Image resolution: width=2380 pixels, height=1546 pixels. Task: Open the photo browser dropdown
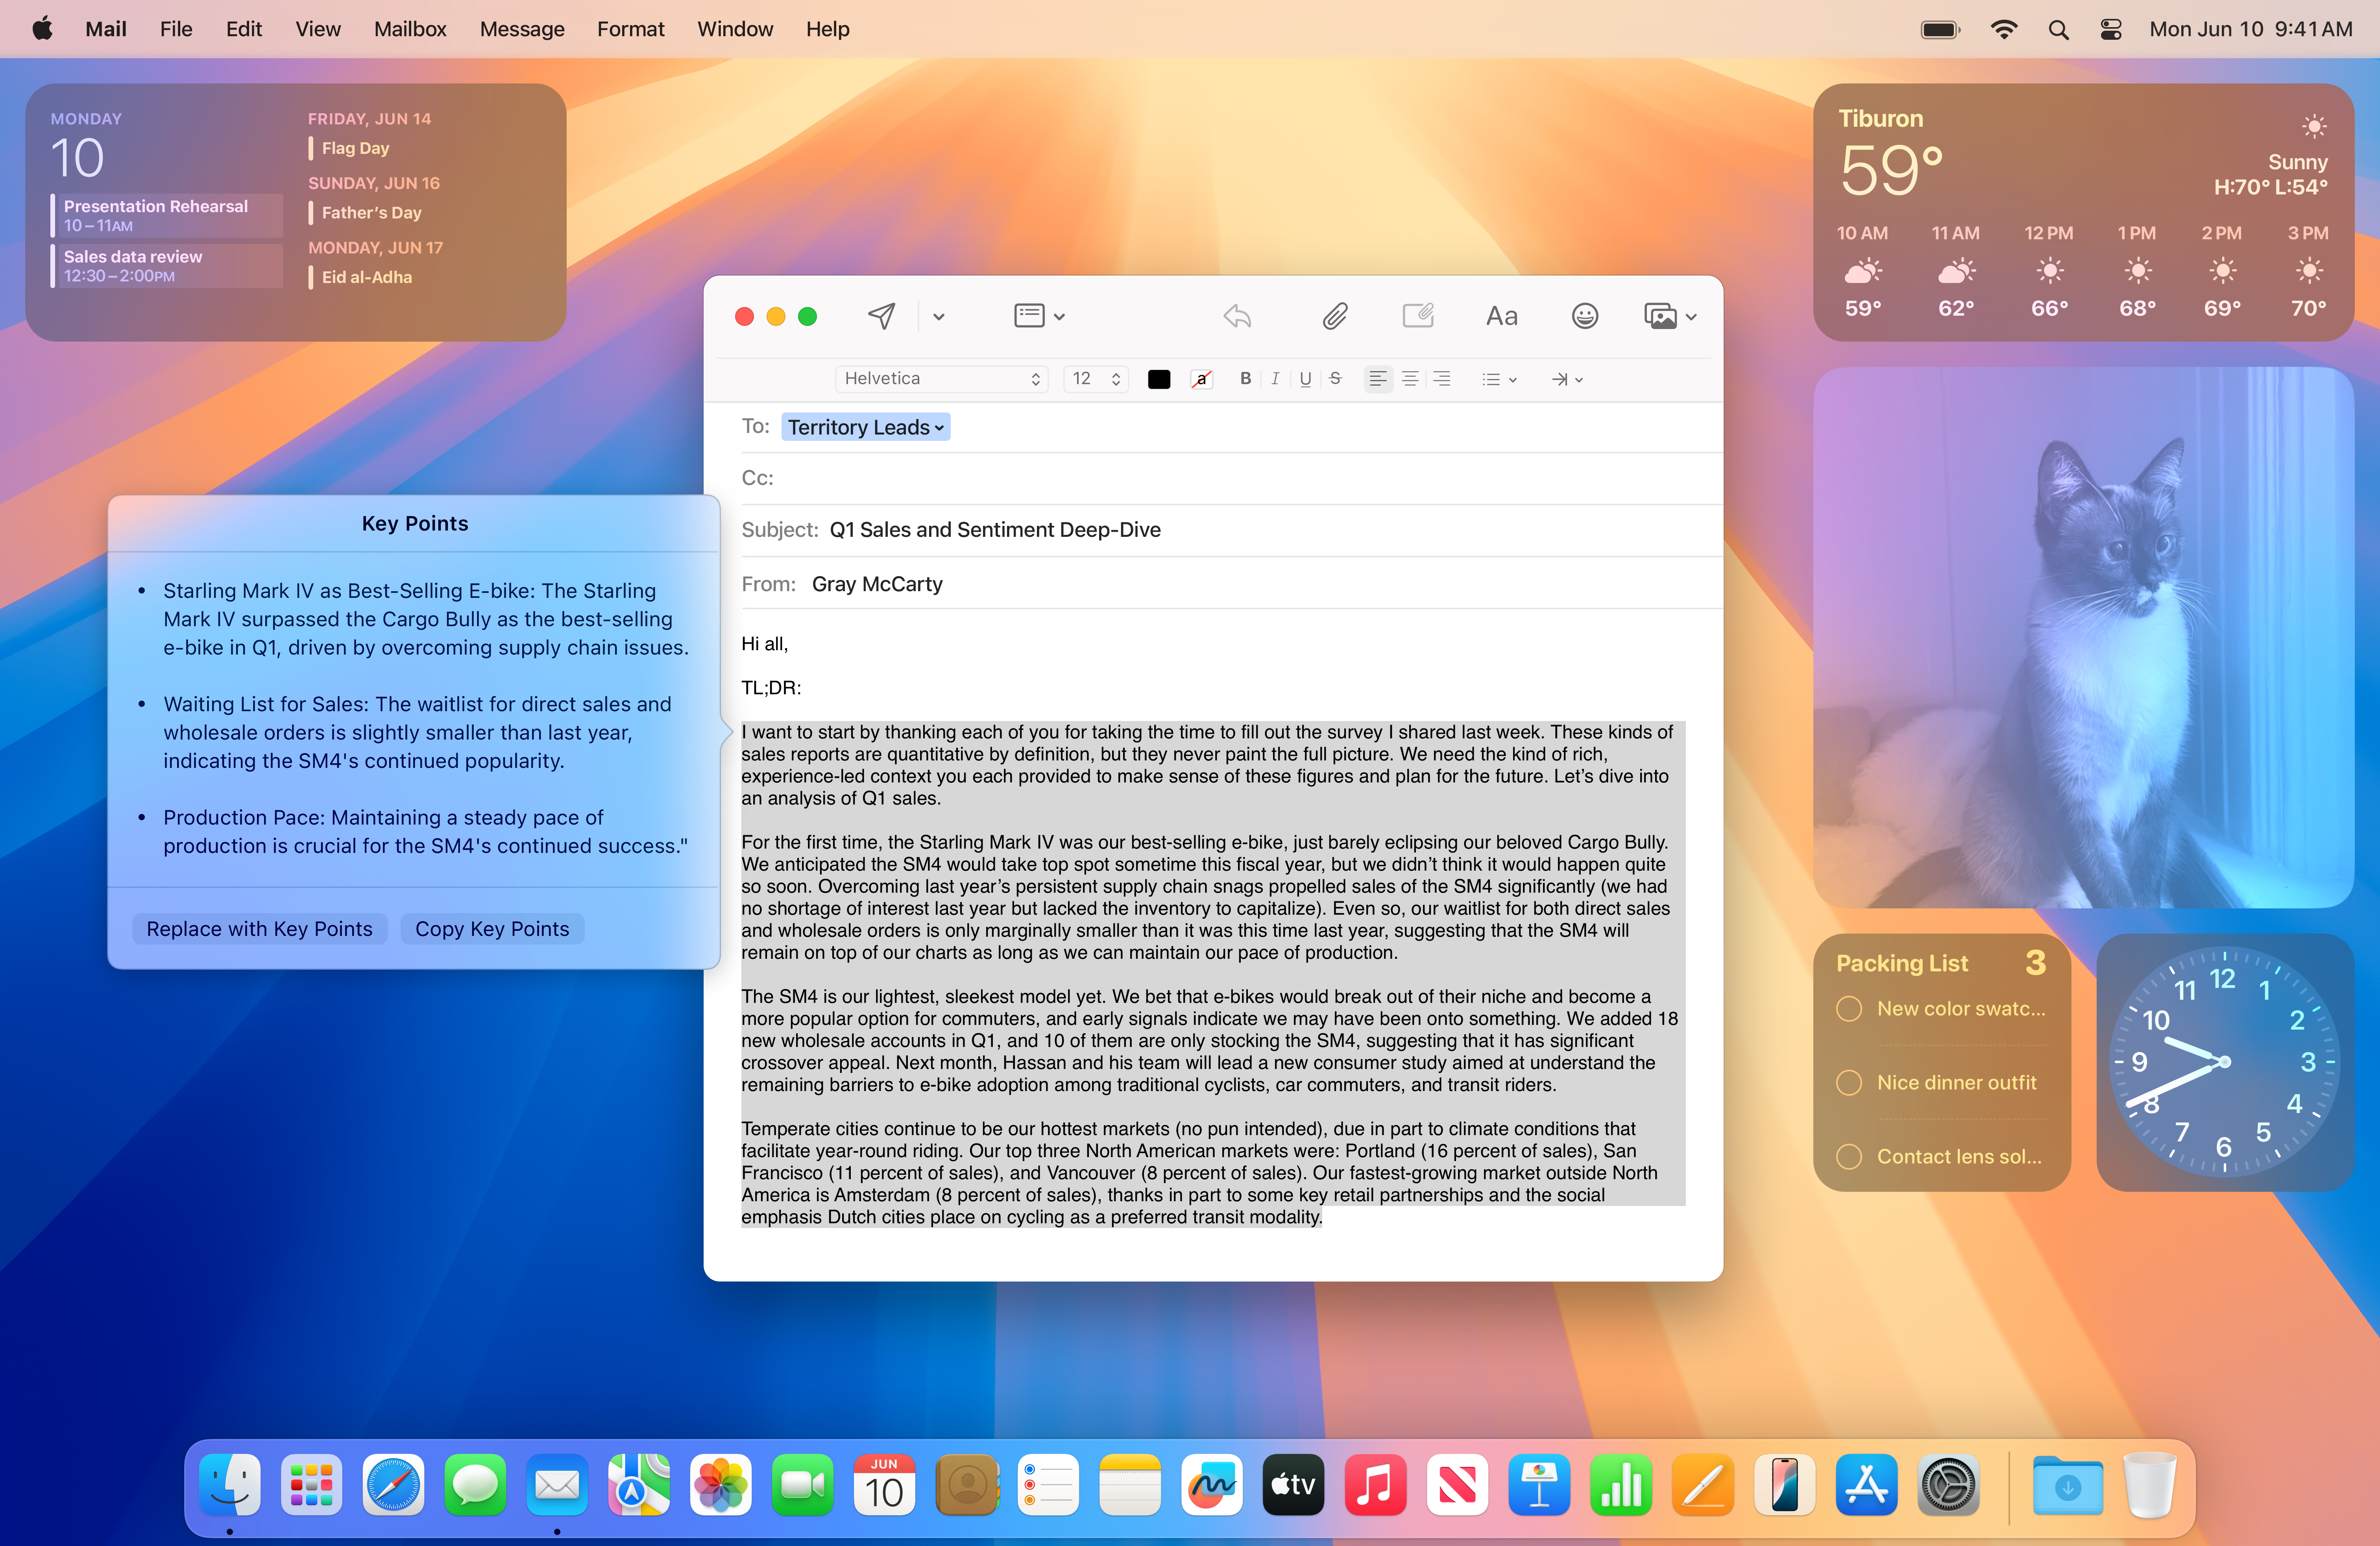tap(1670, 316)
